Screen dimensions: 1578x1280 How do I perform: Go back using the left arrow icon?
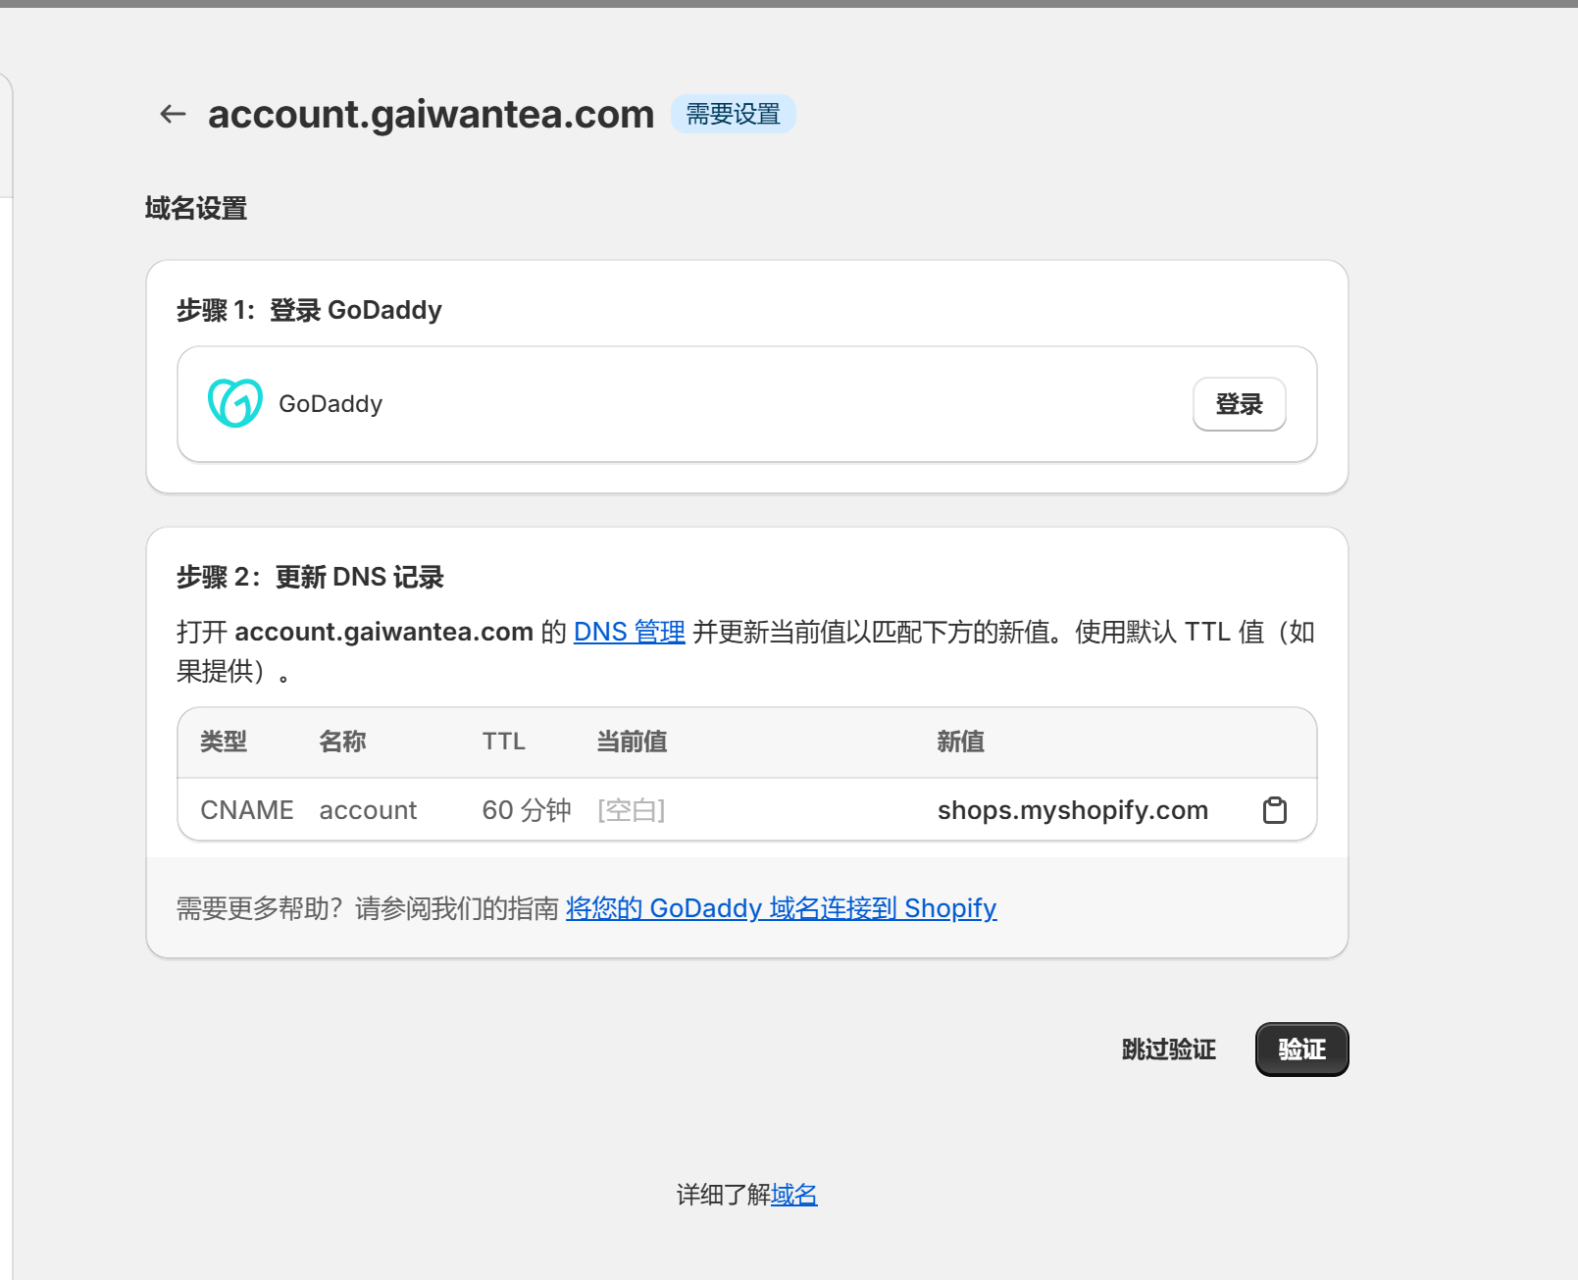[173, 115]
